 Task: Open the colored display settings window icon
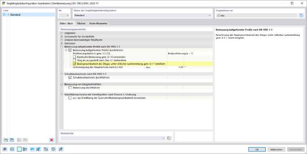25,149
